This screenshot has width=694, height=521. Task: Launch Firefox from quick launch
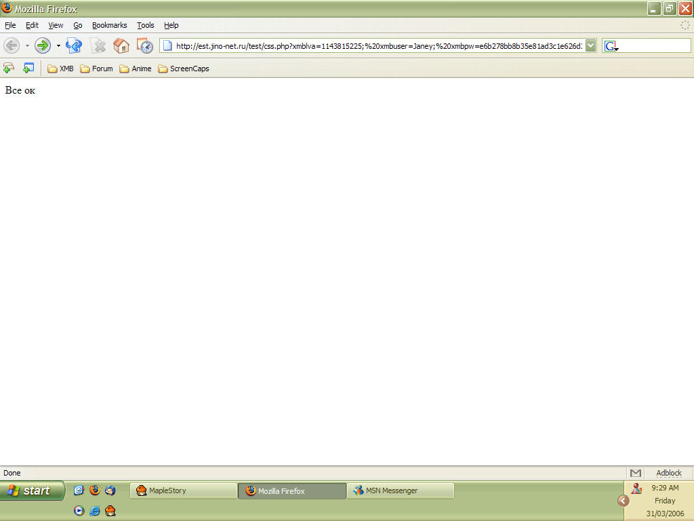coord(95,490)
